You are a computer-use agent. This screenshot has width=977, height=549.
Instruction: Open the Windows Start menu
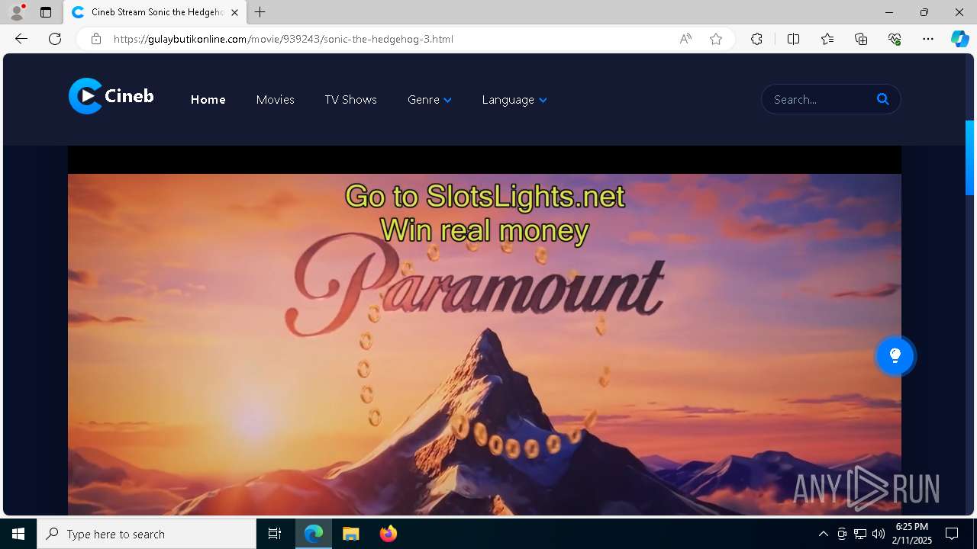[18, 534]
